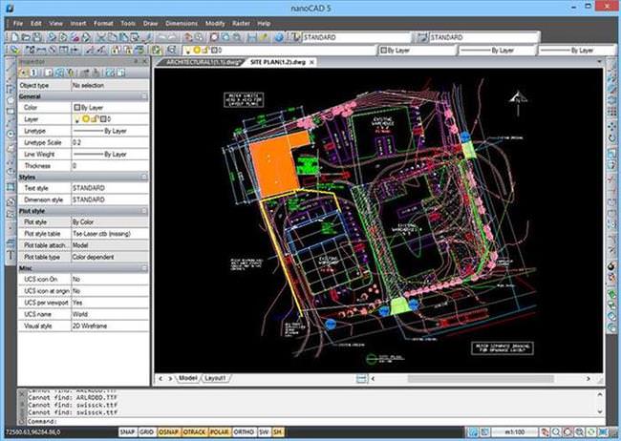This screenshot has width=621, height=441.
Task: Click the black sphere icon in right toolbar
Action: click(612, 266)
